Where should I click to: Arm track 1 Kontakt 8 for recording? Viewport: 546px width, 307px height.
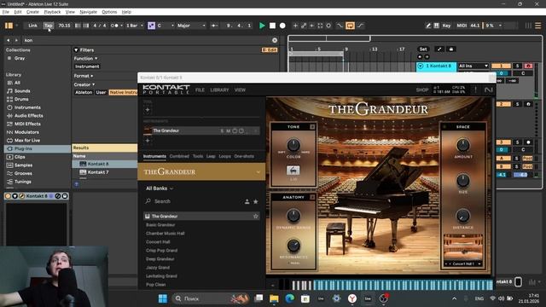click(528, 66)
